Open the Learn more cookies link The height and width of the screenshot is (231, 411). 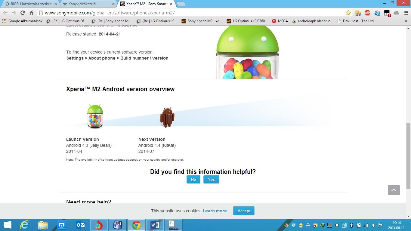tap(215, 211)
